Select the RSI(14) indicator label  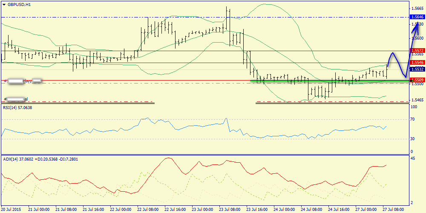[x=17, y=108]
